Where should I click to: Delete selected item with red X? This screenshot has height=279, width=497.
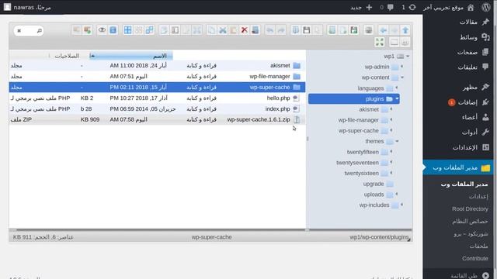[x=245, y=30]
